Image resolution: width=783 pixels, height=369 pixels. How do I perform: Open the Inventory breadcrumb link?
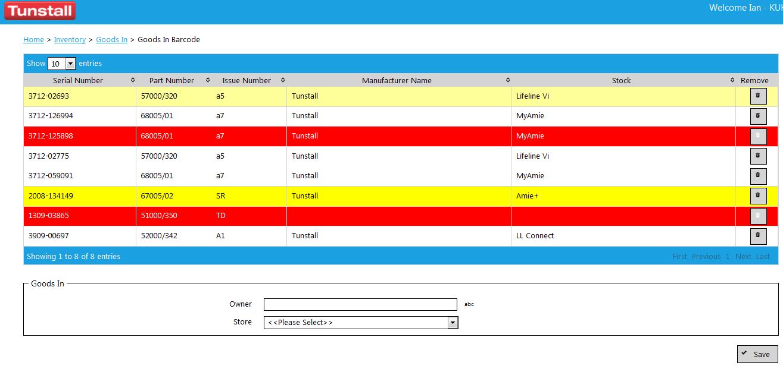click(70, 40)
